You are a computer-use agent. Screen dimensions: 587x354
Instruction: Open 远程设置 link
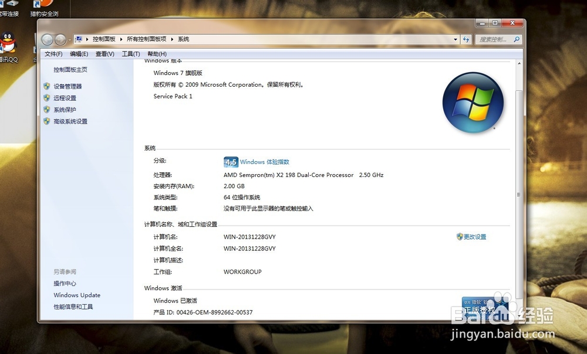(65, 98)
